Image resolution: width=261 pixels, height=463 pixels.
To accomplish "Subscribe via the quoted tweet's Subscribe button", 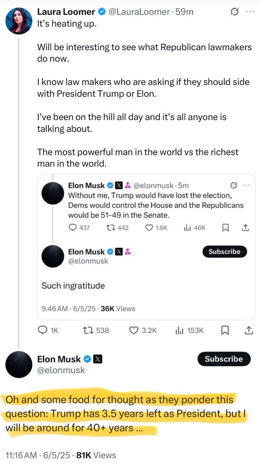I will click(x=224, y=252).
